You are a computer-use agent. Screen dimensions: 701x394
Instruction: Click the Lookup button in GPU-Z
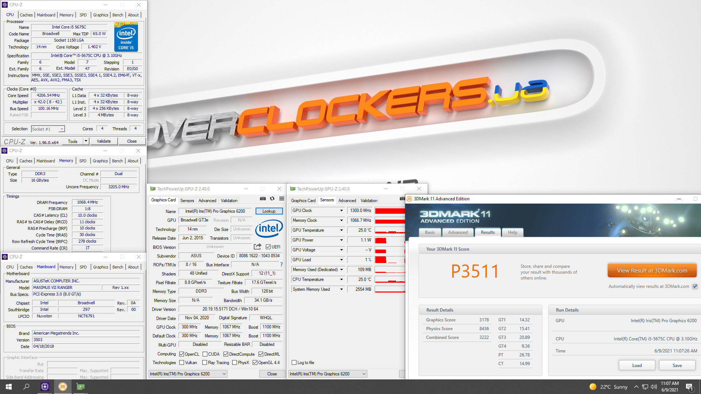[269, 211]
